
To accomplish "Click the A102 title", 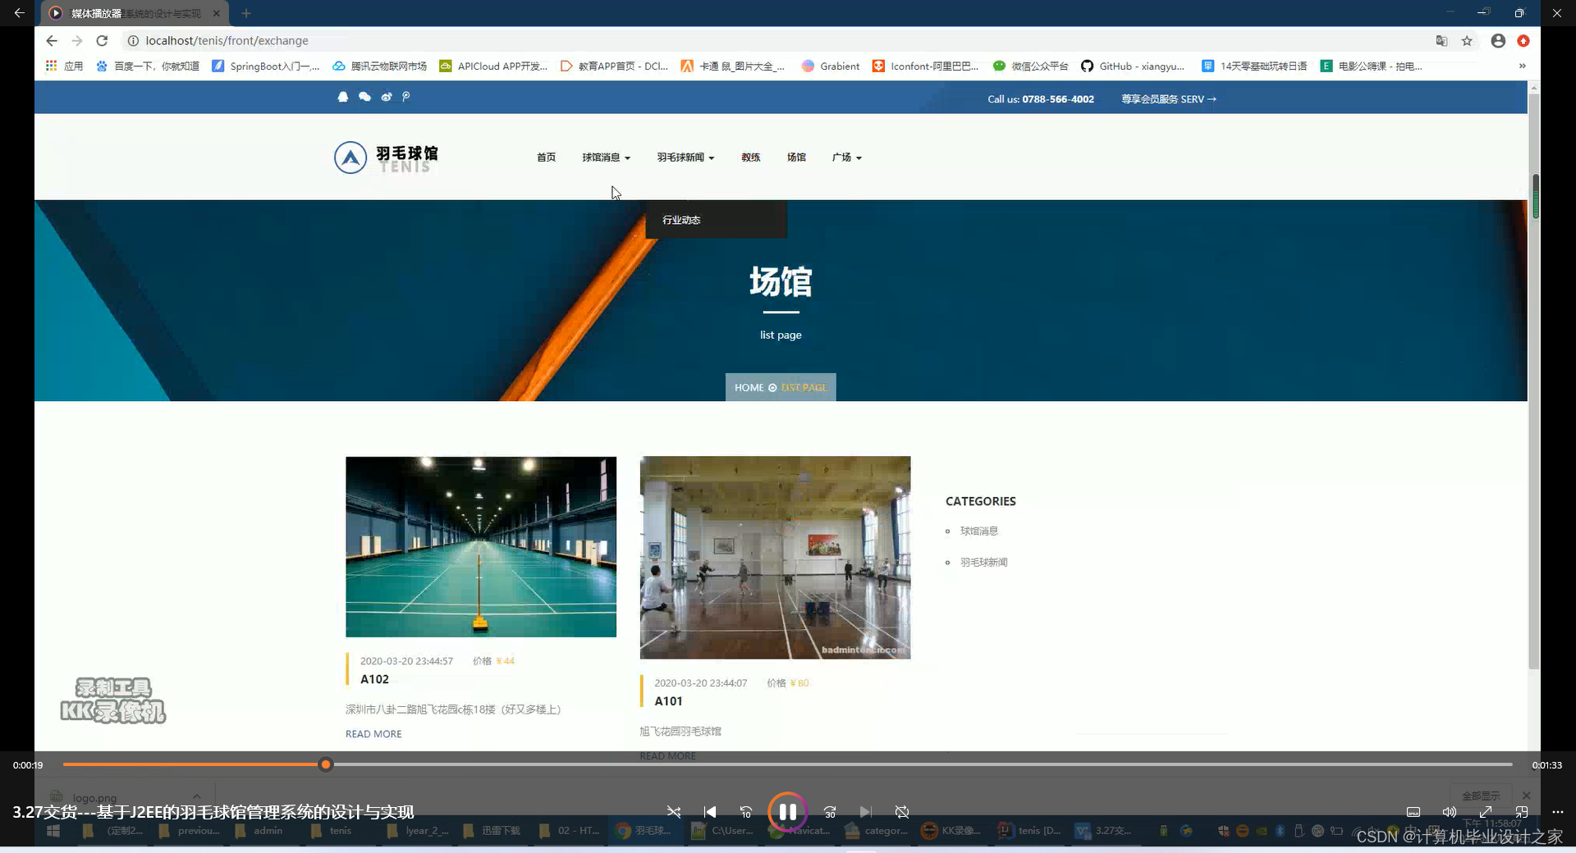I will point(374,679).
